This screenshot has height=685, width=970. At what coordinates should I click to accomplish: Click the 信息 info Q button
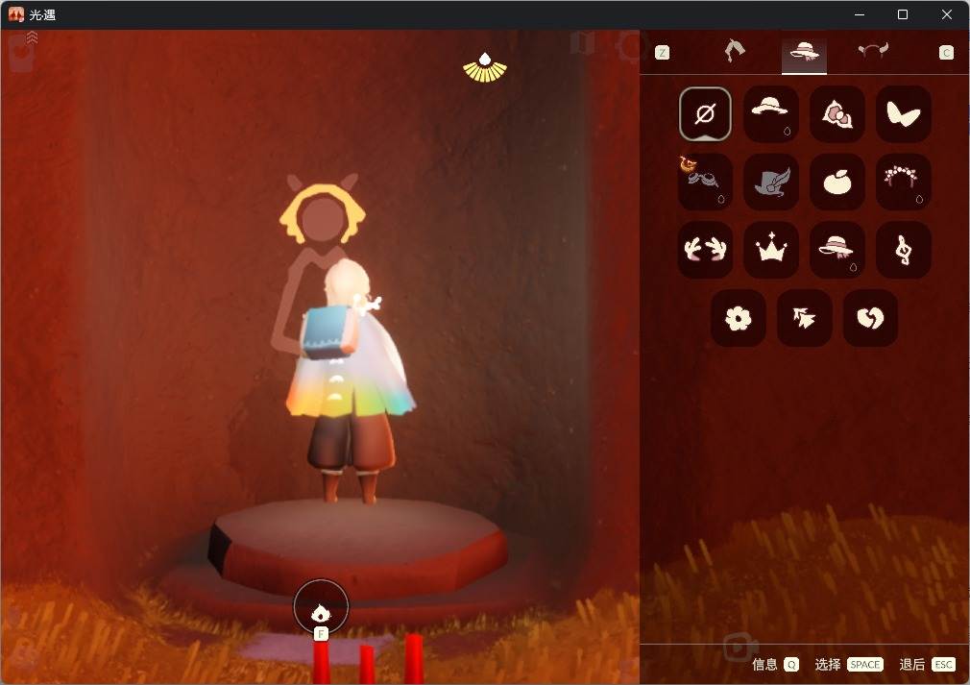[774, 664]
